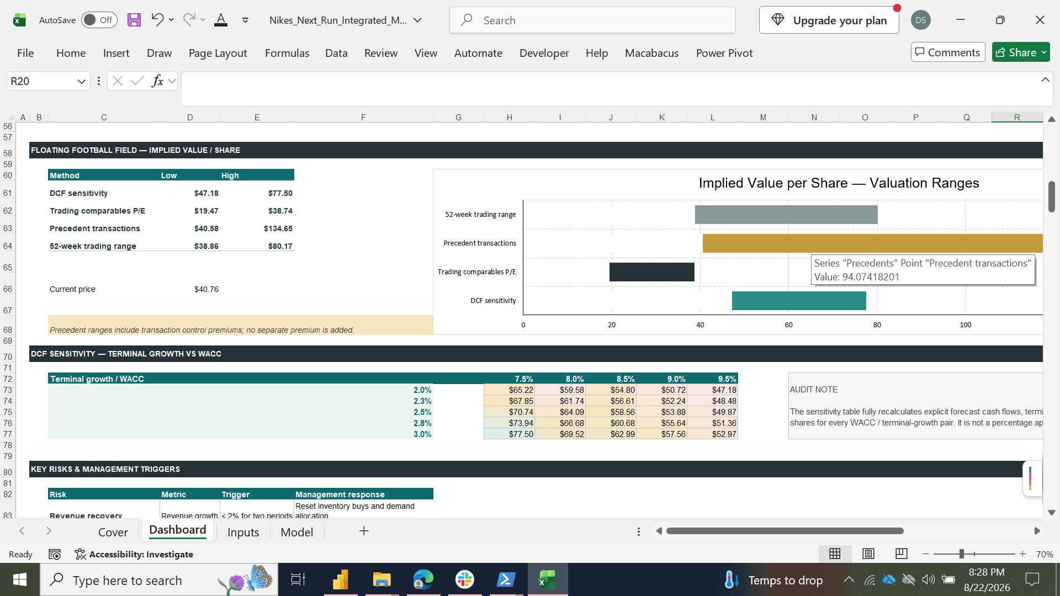The width and height of the screenshot is (1060, 596).
Task: Click the 70% zoom level
Action: click(1044, 554)
